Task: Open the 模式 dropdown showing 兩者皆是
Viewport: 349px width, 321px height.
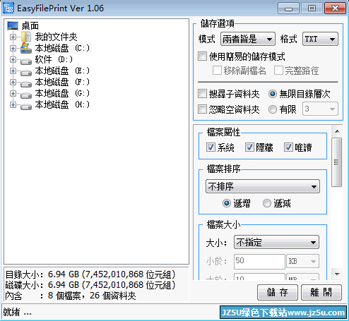Action: pyautogui.click(x=248, y=39)
